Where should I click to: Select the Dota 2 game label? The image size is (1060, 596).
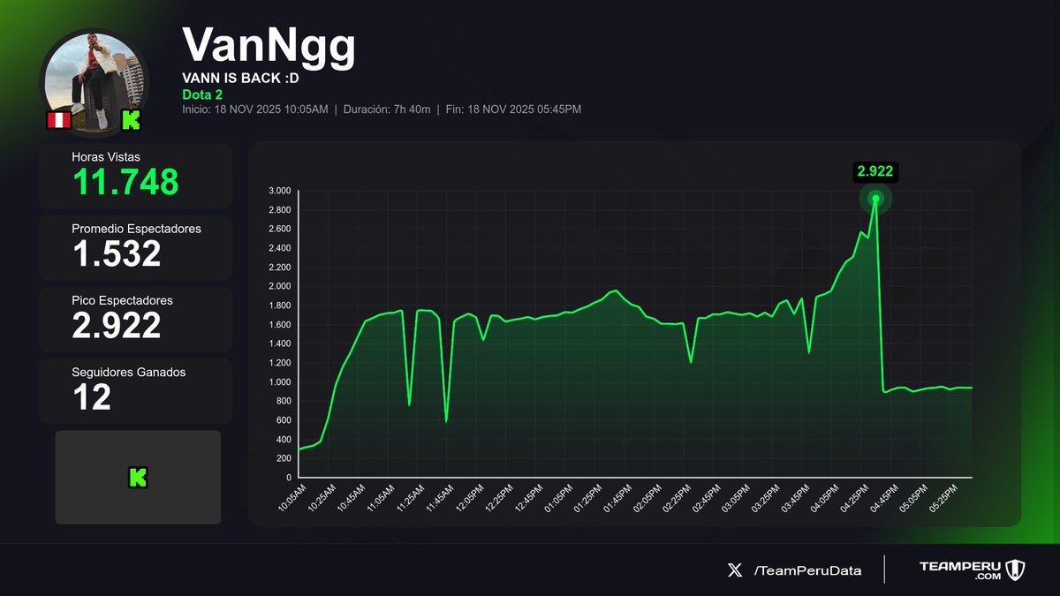pos(203,94)
